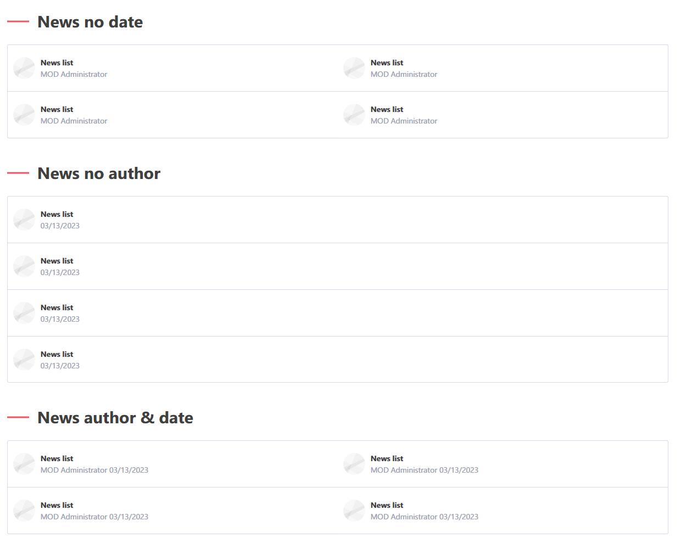This screenshot has width=681, height=549.
Task: Click third avatar in News no author
Action: (24, 313)
